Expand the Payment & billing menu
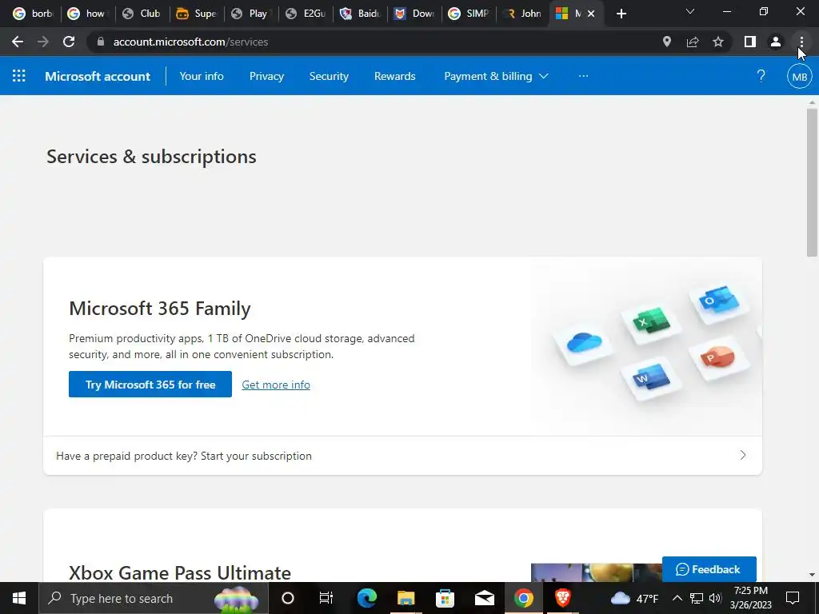The image size is (819, 614). click(x=496, y=76)
